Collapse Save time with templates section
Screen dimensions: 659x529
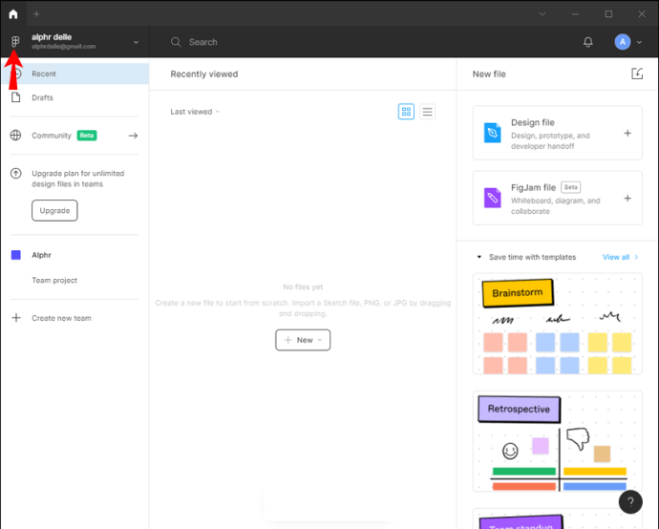click(479, 257)
